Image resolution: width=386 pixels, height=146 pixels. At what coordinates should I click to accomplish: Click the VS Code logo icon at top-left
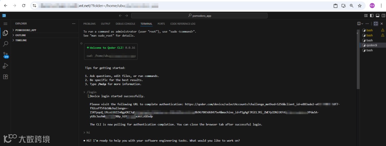coord(4,15)
